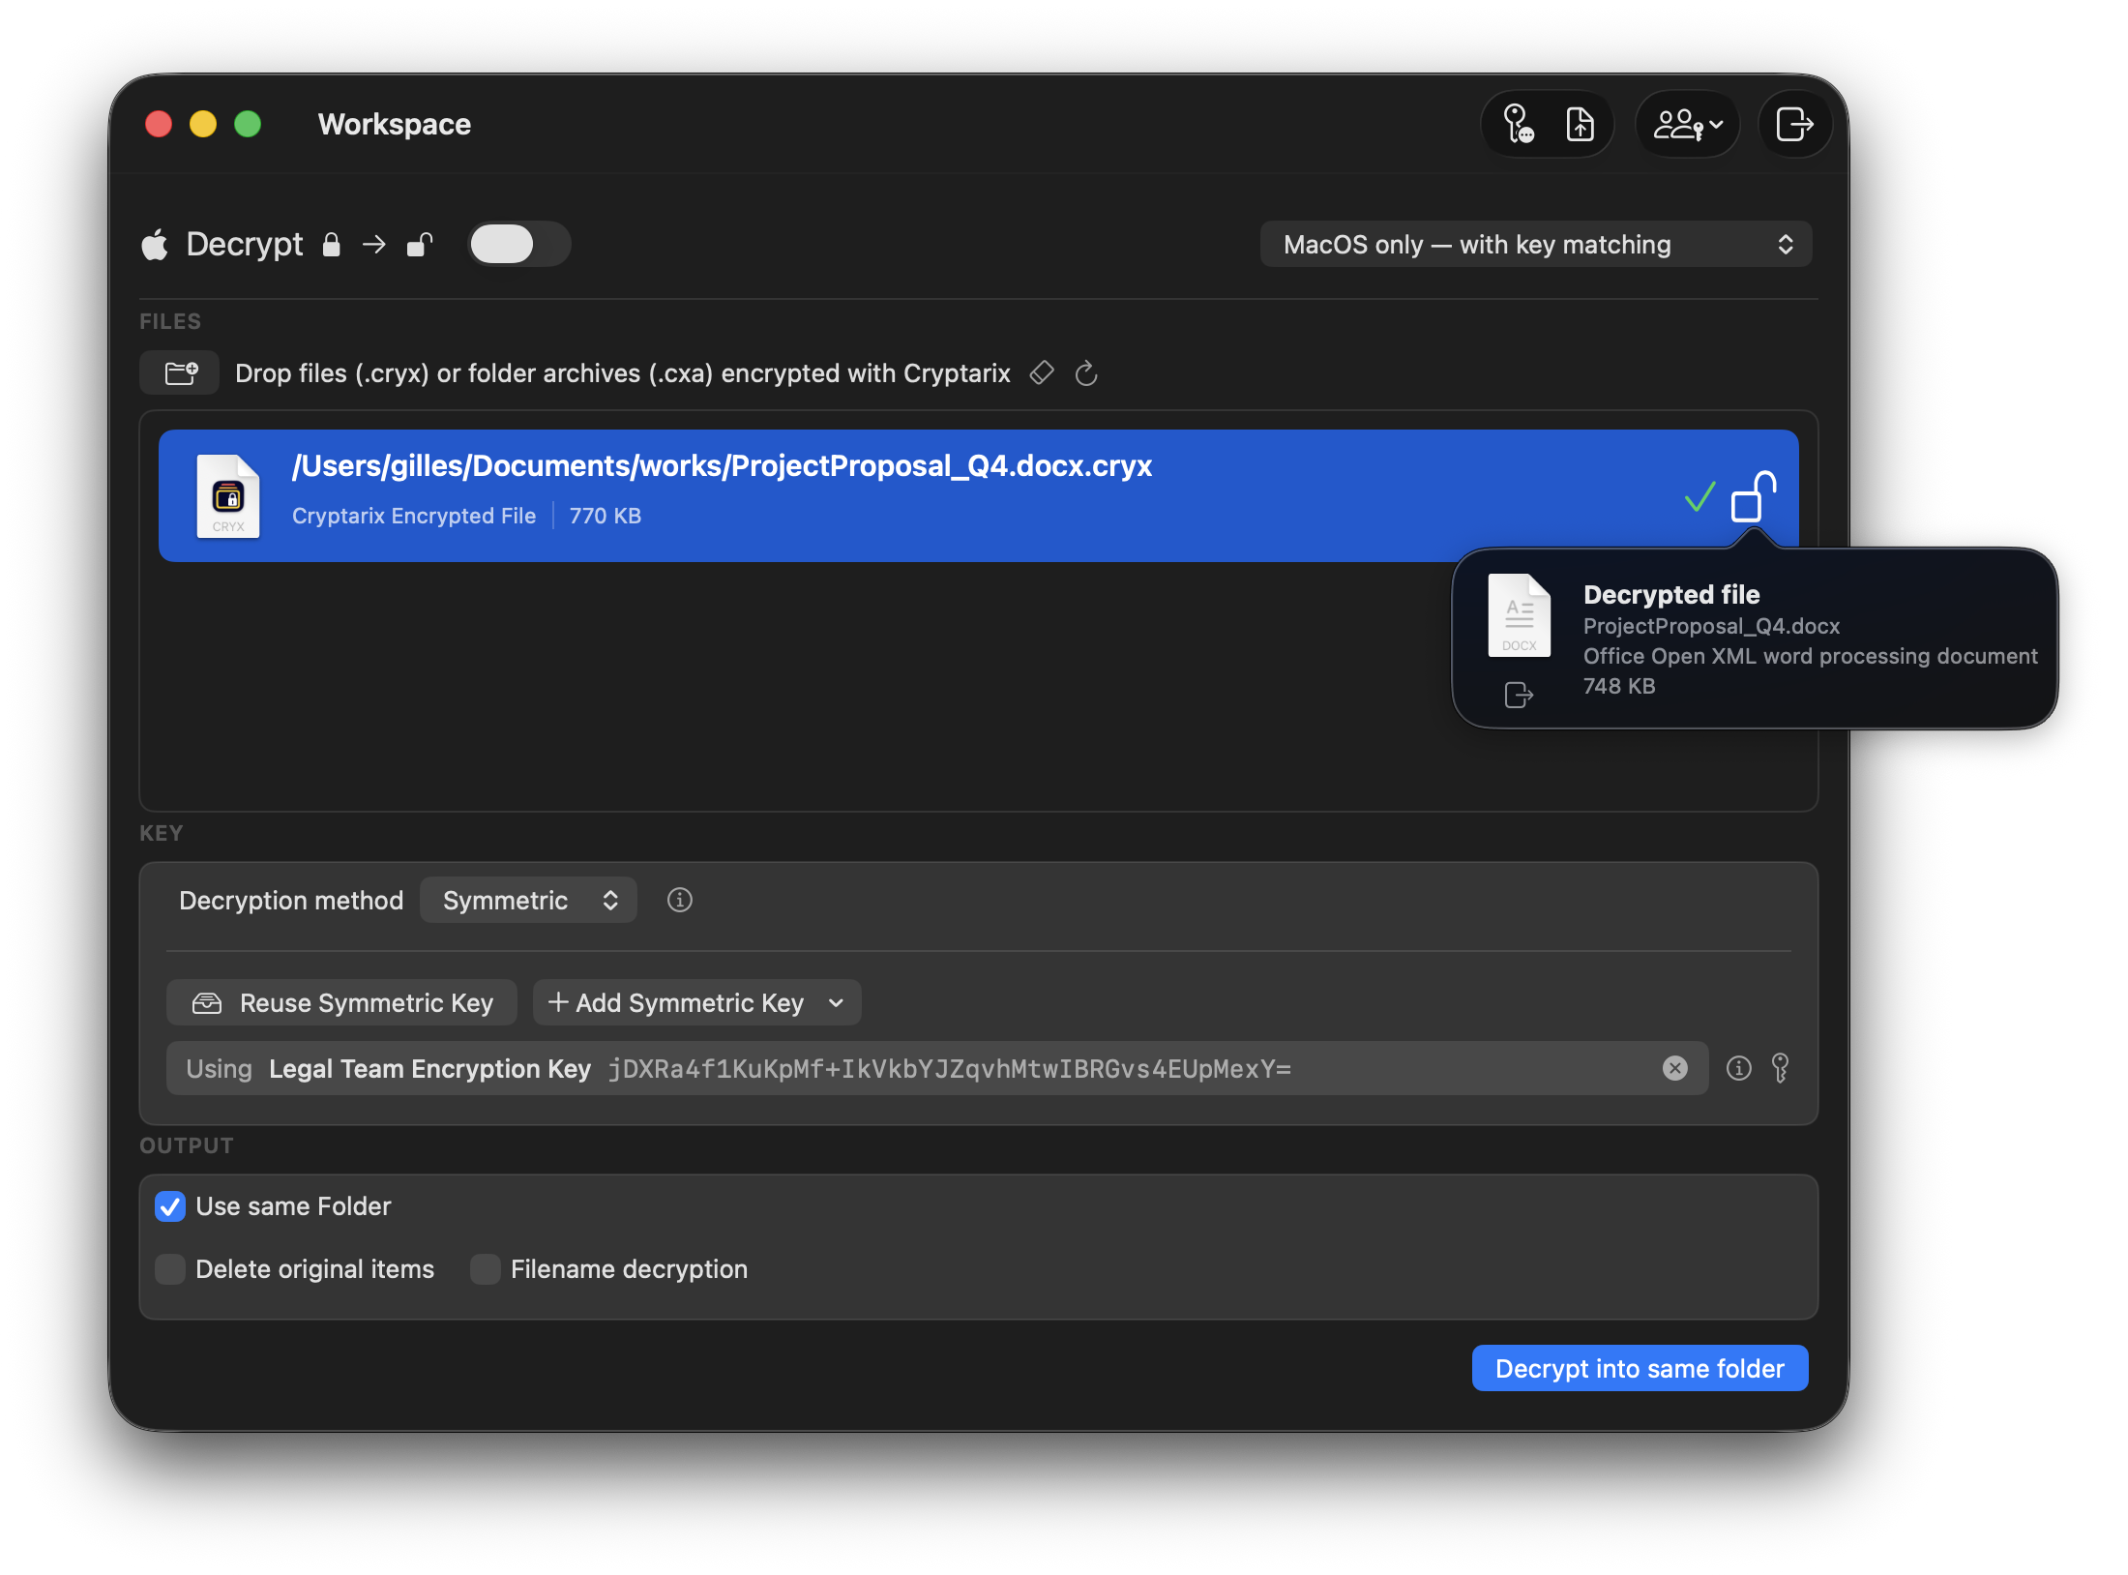The width and height of the screenshot is (2128, 1575).
Task: Click the green checkmark status icon
Action: point(1699,496)
